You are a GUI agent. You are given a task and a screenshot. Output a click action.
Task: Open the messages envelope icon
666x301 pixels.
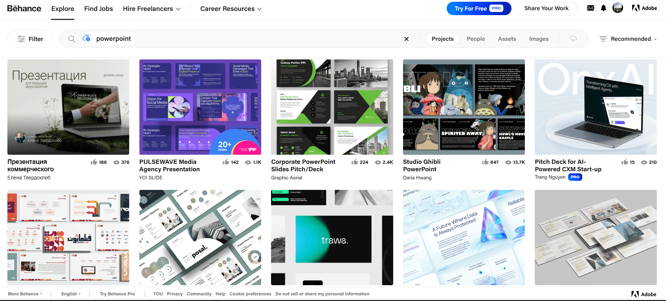point(591,8)
